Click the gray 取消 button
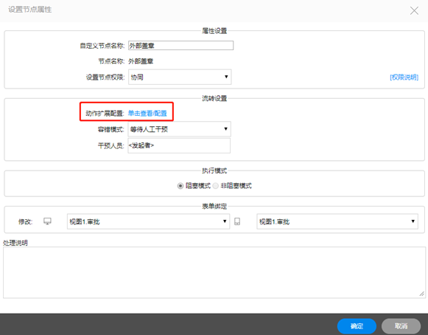This screenshot has width=428, height=335. click(401, 326)
